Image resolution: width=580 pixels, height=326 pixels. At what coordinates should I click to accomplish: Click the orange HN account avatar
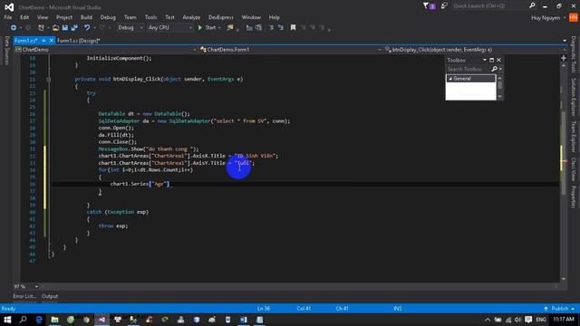tap(574, 17)
